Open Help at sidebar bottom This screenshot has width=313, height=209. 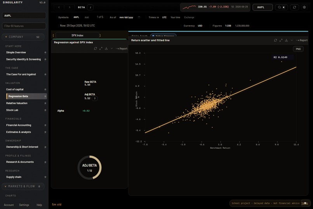click(x=39, y=205)
